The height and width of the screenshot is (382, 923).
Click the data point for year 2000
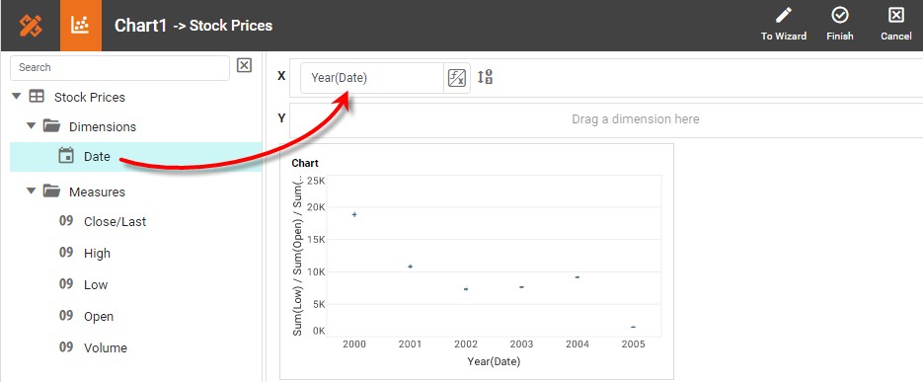coord(354,214)
